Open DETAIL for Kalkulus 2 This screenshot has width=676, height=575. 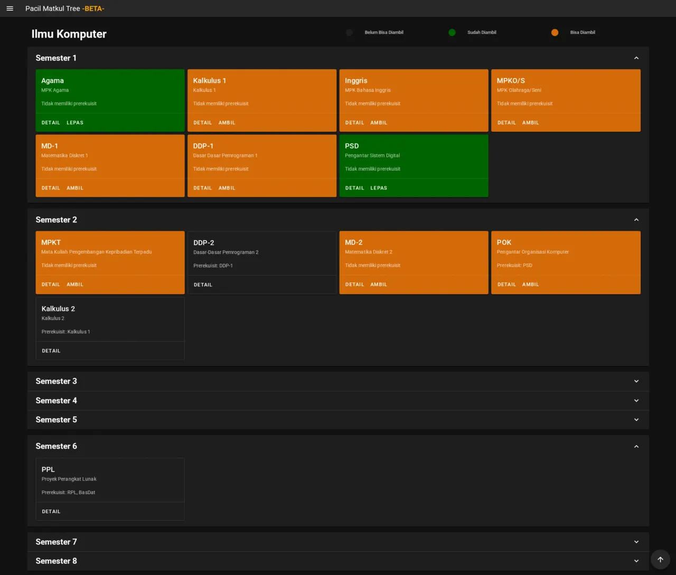point(51,351)
